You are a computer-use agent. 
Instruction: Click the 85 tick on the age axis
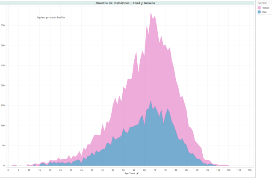coord(186,170)
